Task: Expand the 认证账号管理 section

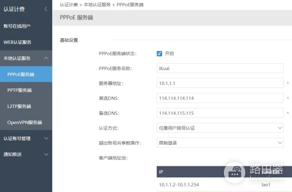Action: [26, 138]
